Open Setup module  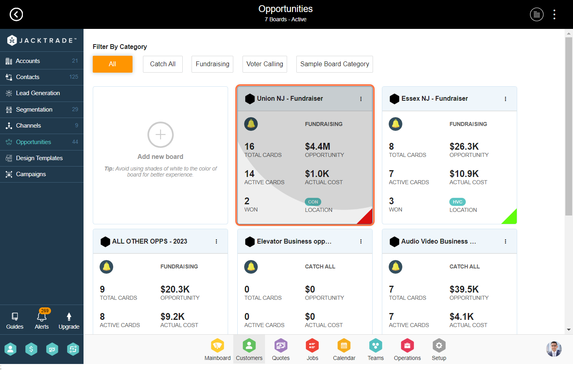[439, 350]
